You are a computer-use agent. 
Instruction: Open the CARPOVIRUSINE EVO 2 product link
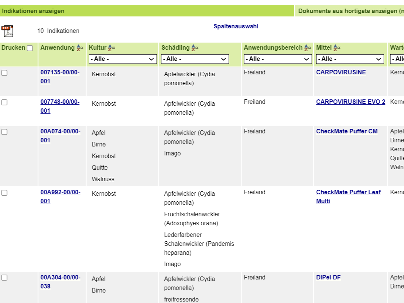pyautogui.click(x=351, y=102)
